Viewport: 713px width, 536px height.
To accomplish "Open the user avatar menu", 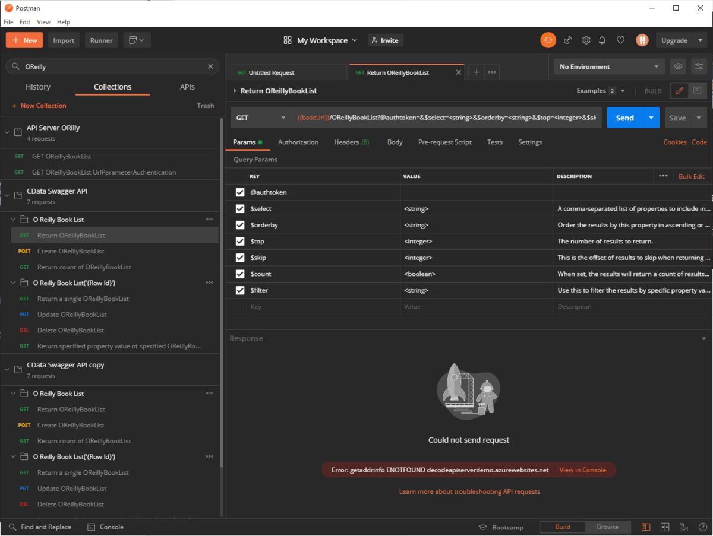I will pyautogui.click(x=642, y=40).
